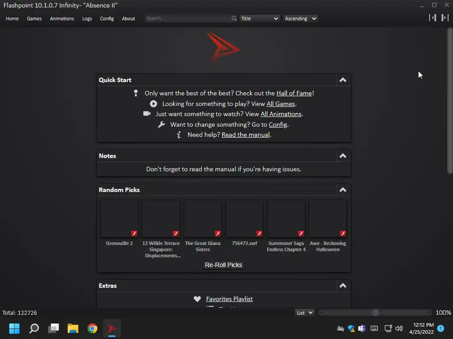Collapse the Quick Start section
Image resolution: width=453 pixels, height=339 pixels.
point(343,80)
